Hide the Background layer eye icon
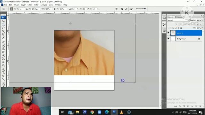 168,39
